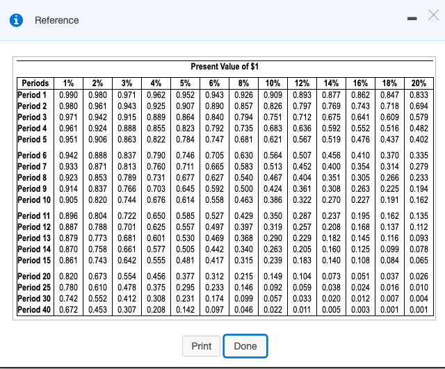This screenshot has width=445, height=369.
Task: Click value 0.833 in Period 1 row
Action: pos(419,95)
